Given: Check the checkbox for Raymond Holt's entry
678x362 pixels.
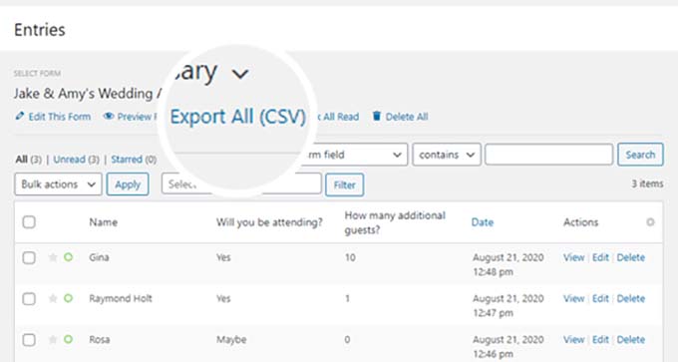Looking at the screenshot, I should (29, 299).
